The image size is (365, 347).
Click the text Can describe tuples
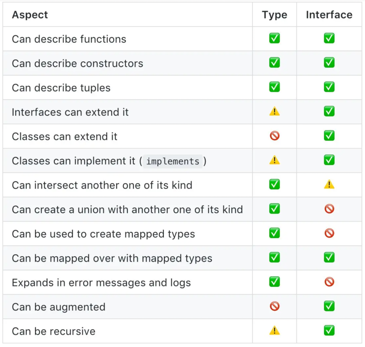pyautogui.click(x=61, y=88)
